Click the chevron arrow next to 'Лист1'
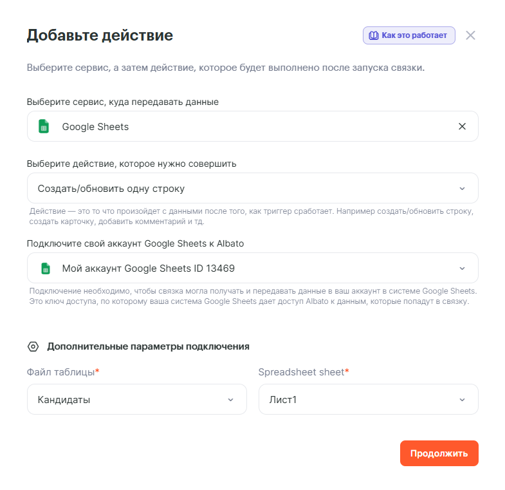505x490 pixels. tap(462, 400)
